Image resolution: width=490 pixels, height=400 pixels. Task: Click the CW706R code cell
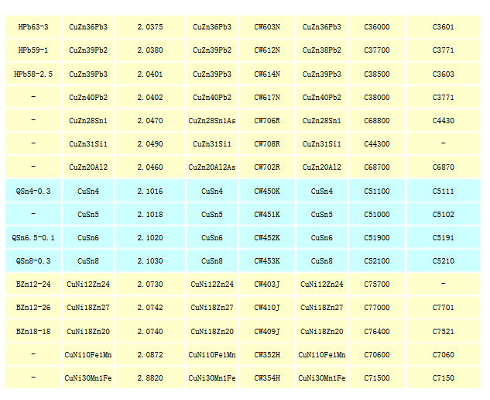[x=267, y=121]
